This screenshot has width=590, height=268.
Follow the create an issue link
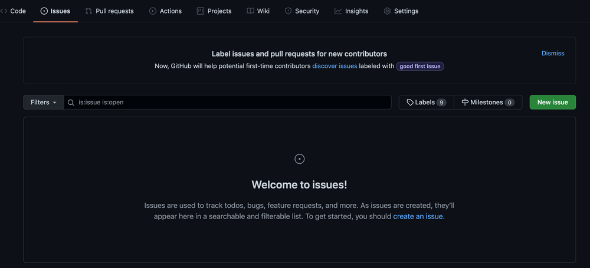pos(418,216)
